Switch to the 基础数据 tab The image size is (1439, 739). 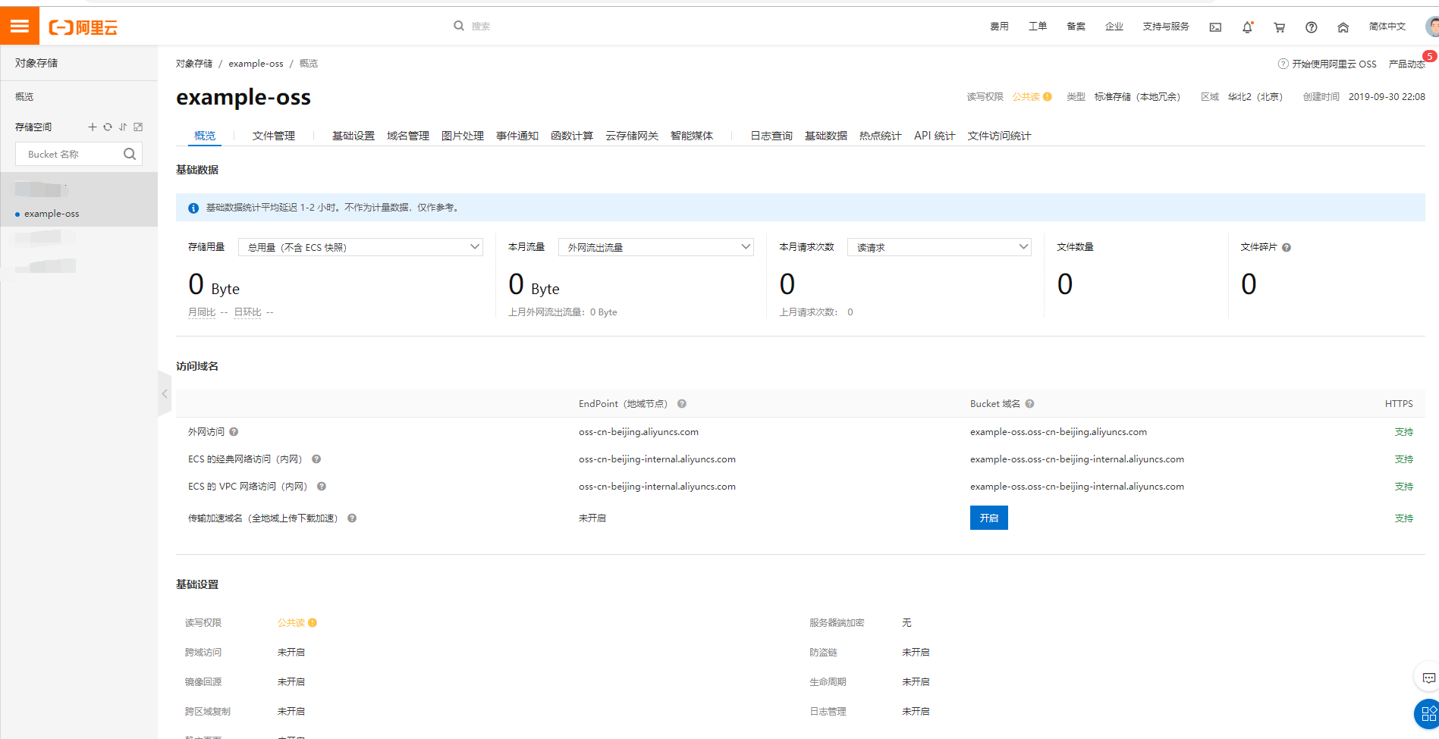point(826,136)
